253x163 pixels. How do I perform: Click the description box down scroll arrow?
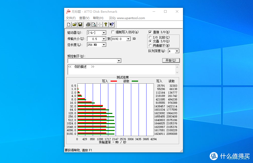(x=177, y=72)
